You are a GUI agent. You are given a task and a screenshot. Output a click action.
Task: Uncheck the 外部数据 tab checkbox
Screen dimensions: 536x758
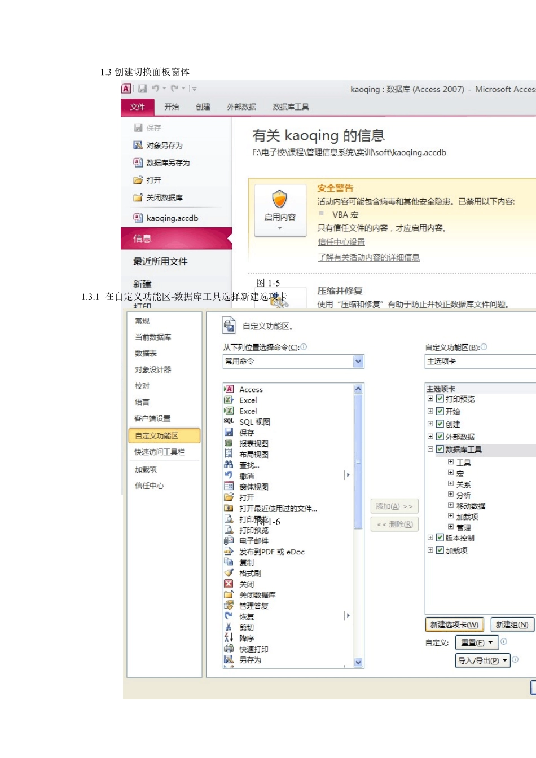[x=440, y=437]
